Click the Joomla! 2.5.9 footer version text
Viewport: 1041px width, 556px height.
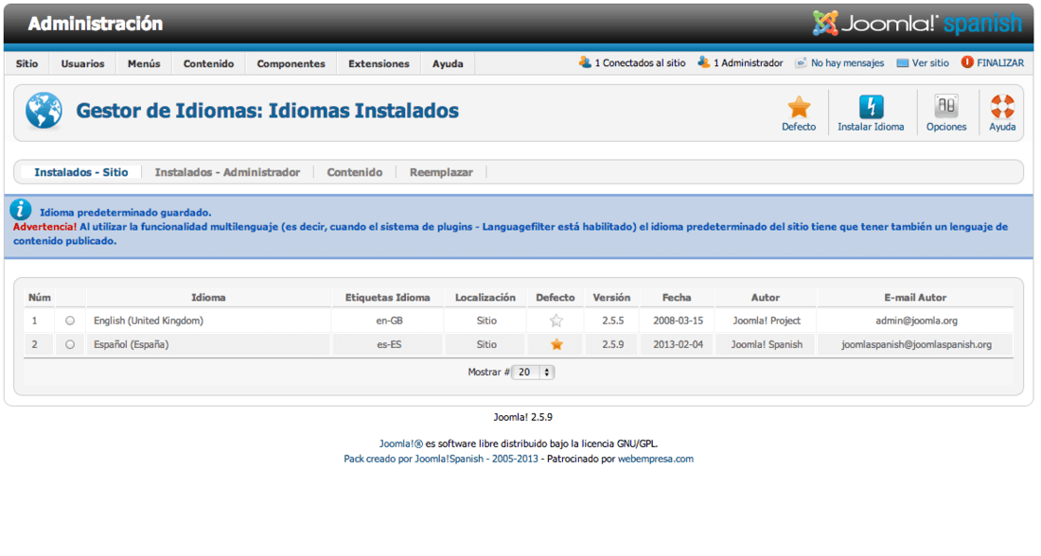pos(522,417)
